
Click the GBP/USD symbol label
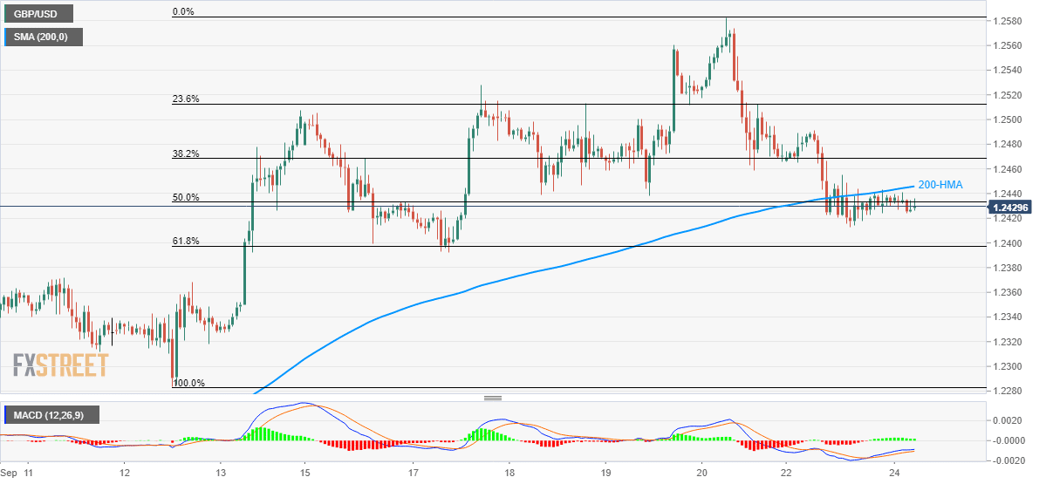37,15
